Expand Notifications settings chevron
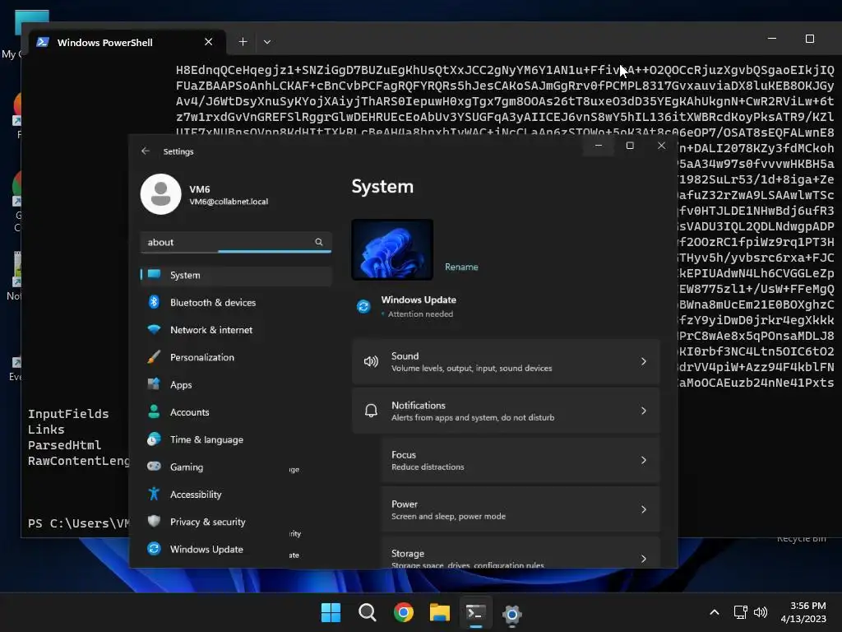Image resolution: width=842 pixels, height=632 pixels. 643,411
